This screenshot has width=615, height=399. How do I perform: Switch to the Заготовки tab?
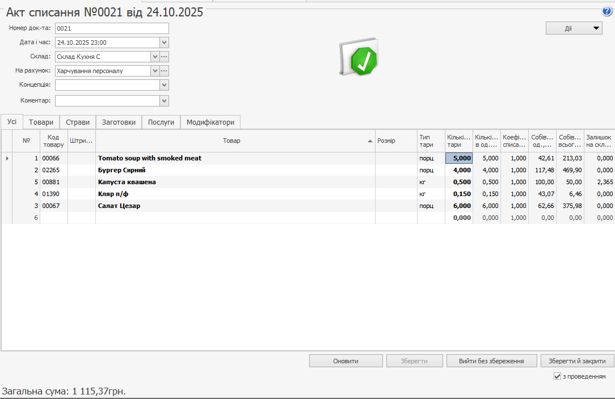[x=119, y=122]
